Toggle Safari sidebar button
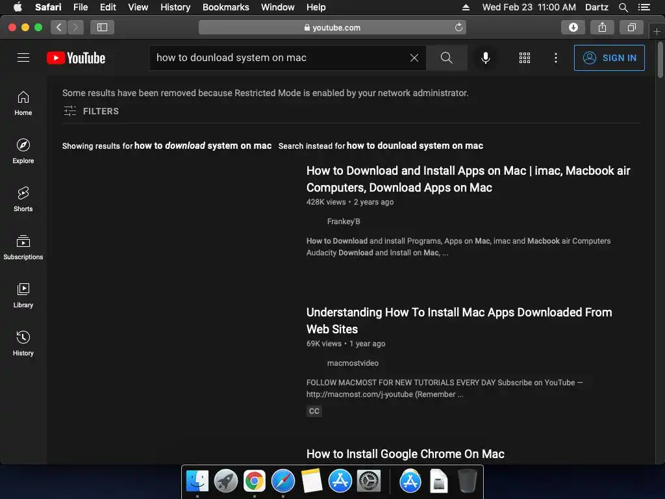The image size is (665, 499). click(x=102, y=27)
